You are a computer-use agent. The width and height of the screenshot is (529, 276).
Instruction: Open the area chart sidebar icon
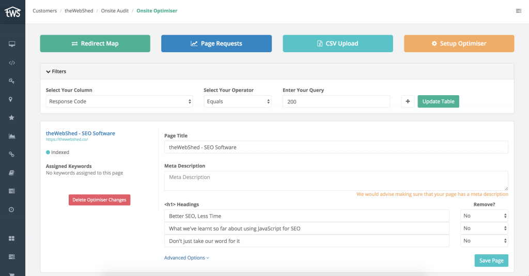pyautogui.click(x=12, y=136)
